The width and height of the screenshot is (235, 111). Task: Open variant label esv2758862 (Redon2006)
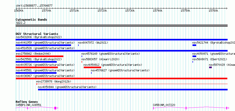(x=33, y=54)
